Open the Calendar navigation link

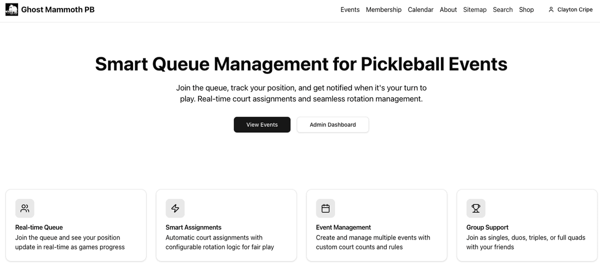tap(420, 9)
